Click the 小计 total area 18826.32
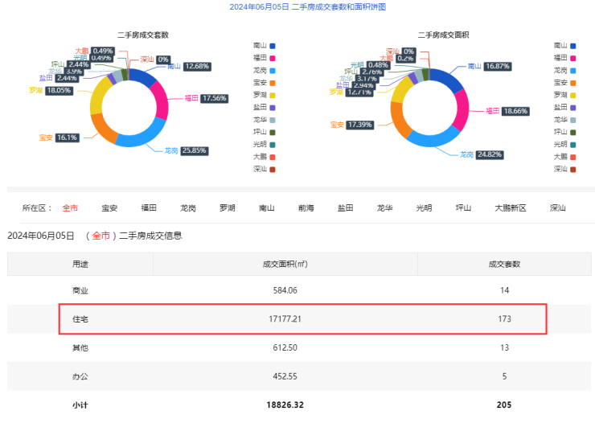The height and width of the screenshot is (423, 595). (285, 405)
